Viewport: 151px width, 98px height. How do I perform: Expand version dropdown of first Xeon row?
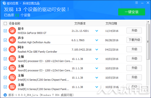97,59
